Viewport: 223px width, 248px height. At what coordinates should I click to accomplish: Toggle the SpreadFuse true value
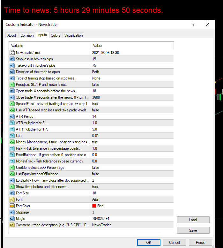coord(132,104)
